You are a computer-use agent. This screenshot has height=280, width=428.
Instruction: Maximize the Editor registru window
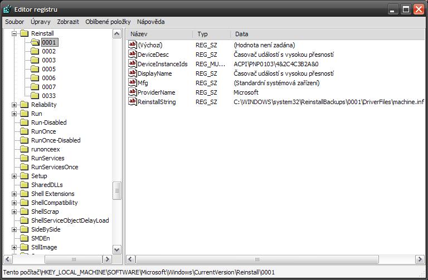(x=406, y=9)
